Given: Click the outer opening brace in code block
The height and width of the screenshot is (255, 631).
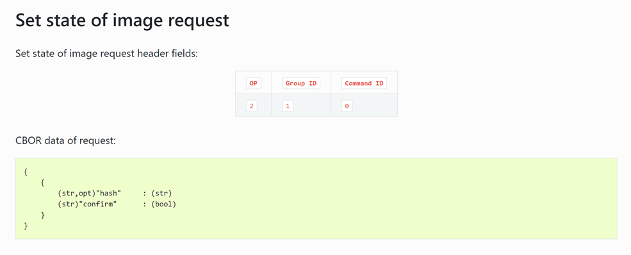Looking at the screenshot, I should [26, 172].
